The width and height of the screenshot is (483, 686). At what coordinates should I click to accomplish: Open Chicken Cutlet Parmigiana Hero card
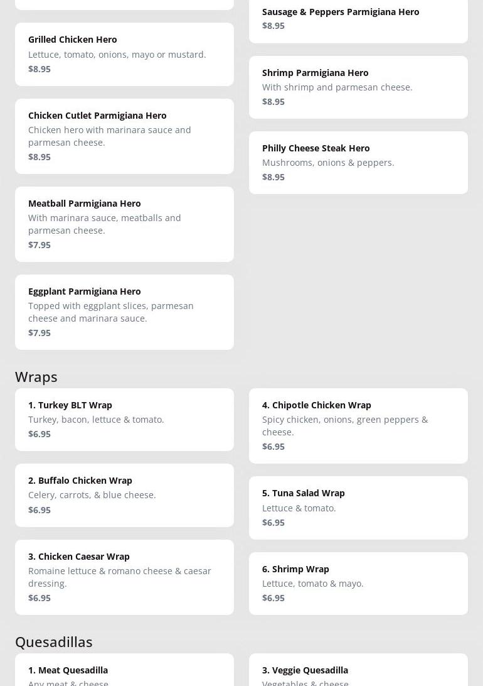point(124,136)
